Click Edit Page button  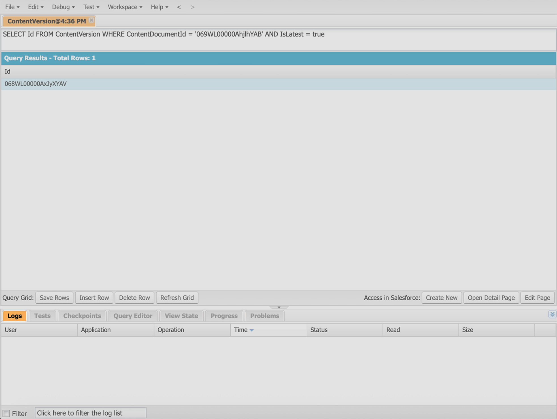click(x=537, y=298)
